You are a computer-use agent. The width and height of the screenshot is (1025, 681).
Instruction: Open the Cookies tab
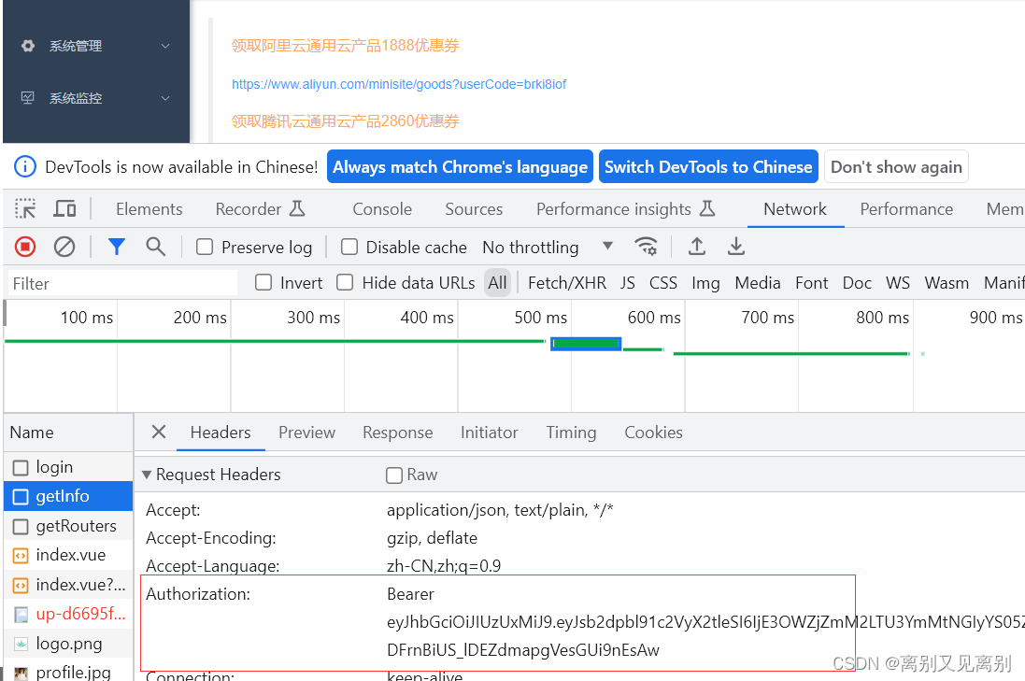[x=653, y=433]
